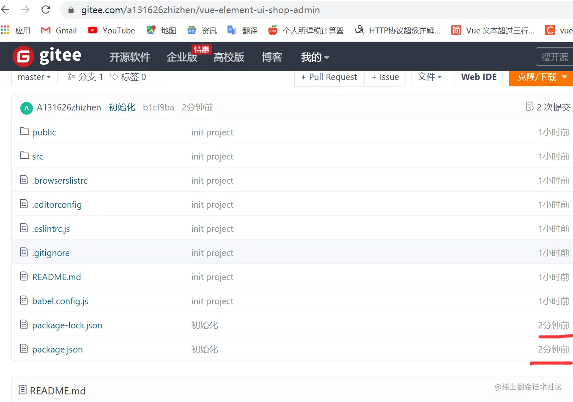This screenshot has height=402, width=573.
Task: Open the Apps grid bookmark icon
Action: [x=5, y=30]
